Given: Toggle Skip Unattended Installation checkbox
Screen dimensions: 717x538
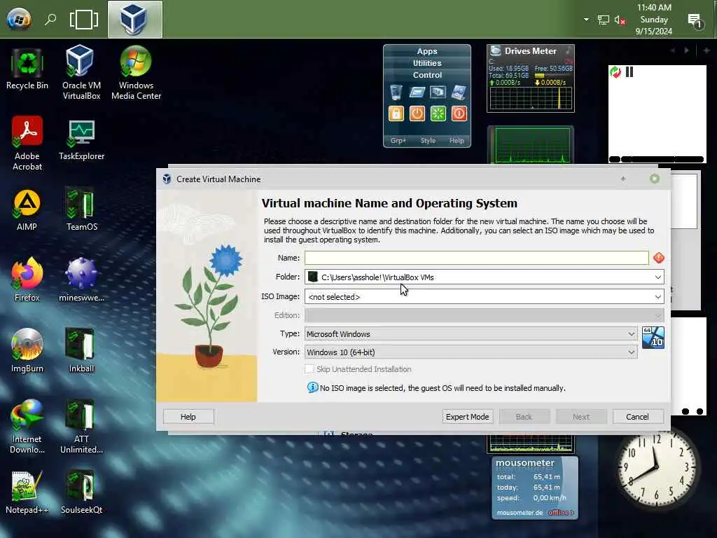Looking at the screenshot, I should click(309, 368).
